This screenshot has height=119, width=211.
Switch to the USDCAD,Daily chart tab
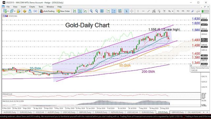point(69,112)
